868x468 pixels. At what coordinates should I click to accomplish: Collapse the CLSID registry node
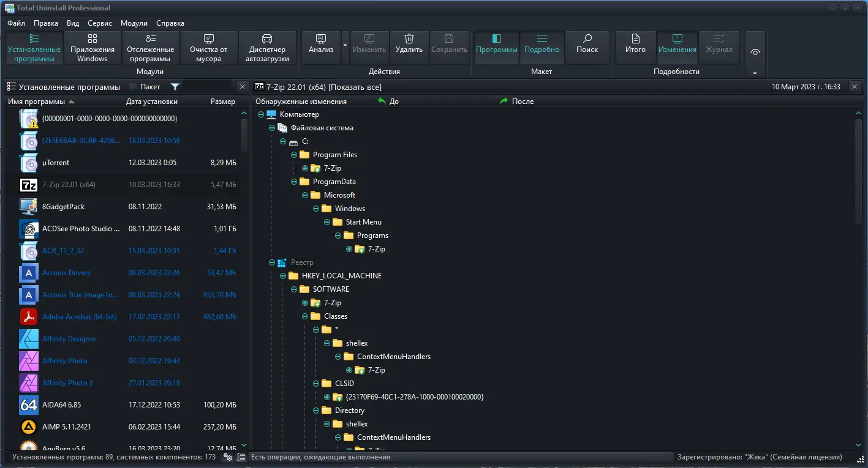(x=316, y=384)
